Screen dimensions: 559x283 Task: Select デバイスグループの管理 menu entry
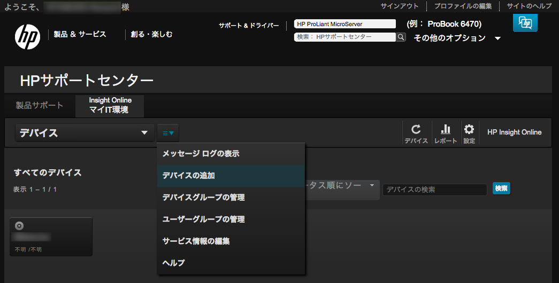pyautogui.click(x=203, y=198)
